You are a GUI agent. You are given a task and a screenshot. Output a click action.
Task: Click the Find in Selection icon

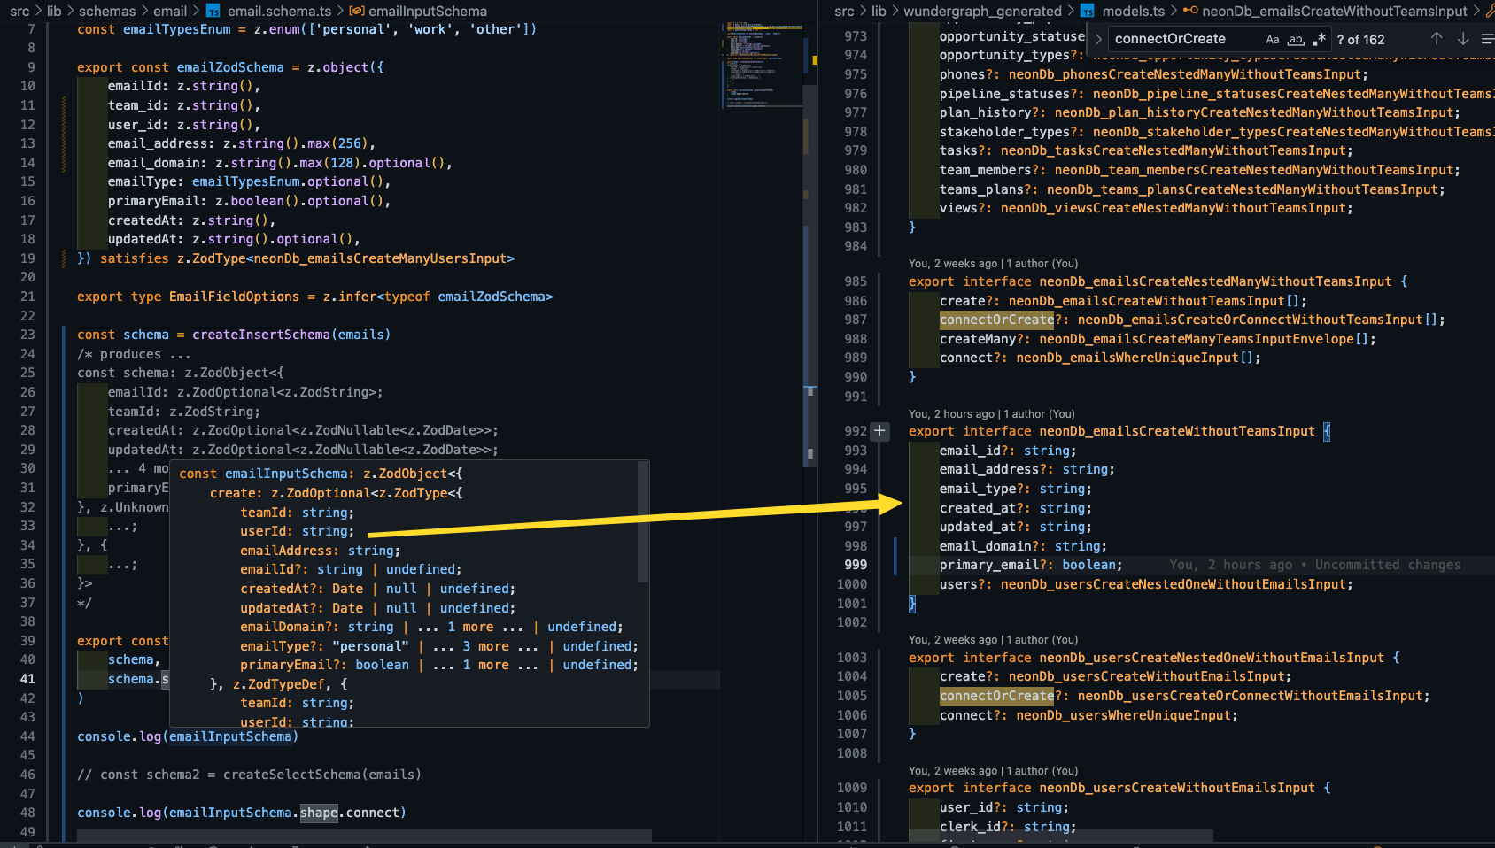(1487, 39)
